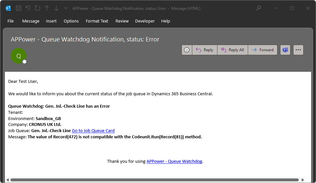
Task: Go to next item with down arrow
Action: click(x=56, y=8)
